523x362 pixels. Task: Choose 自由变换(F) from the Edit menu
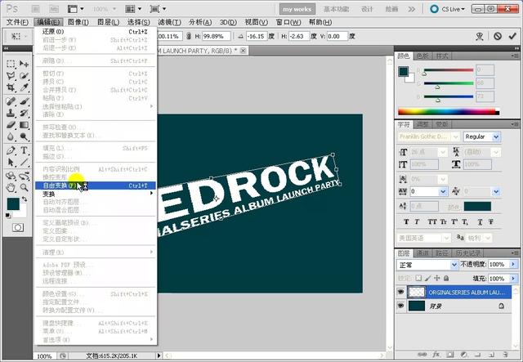tap(96, 185)
